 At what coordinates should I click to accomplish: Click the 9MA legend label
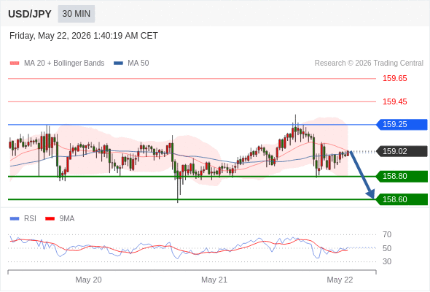67,219
